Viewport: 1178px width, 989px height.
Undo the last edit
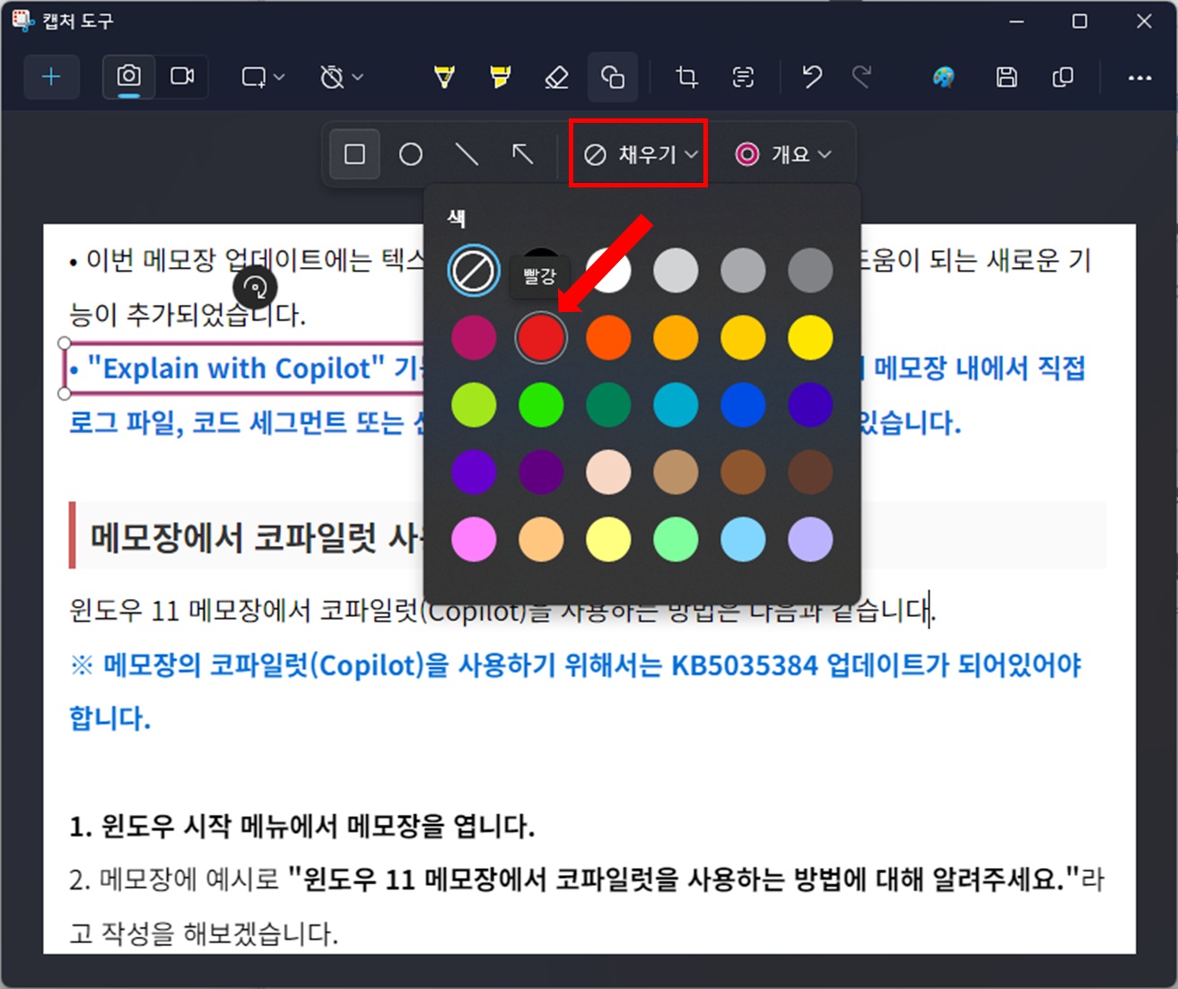click(x=812, y=78)
